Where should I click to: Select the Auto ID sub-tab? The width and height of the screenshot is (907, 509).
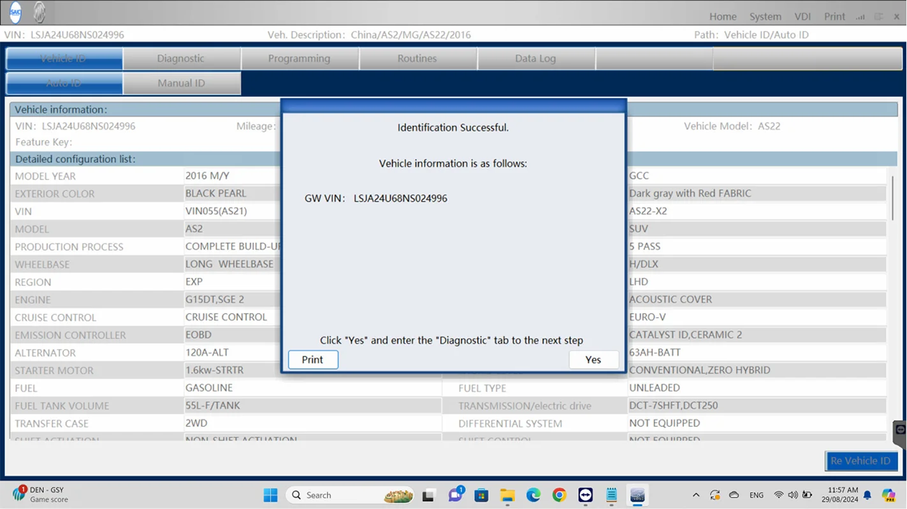pyautogui.click(x=64, y=83)
